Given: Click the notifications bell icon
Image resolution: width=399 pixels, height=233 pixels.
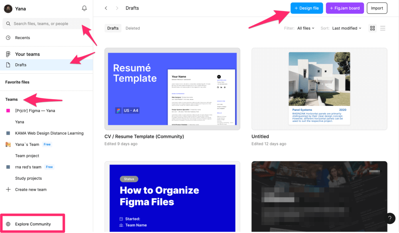Looking at the screenshot, I should point(84,8).
